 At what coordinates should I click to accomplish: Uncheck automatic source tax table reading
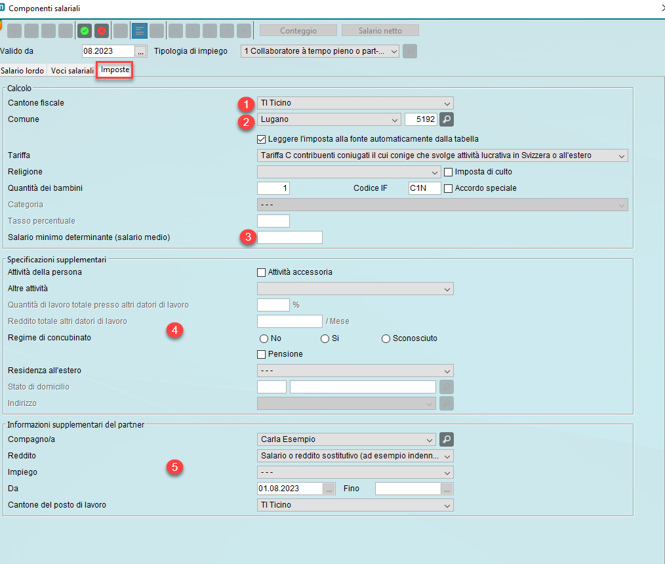click(x=262, y=139)
